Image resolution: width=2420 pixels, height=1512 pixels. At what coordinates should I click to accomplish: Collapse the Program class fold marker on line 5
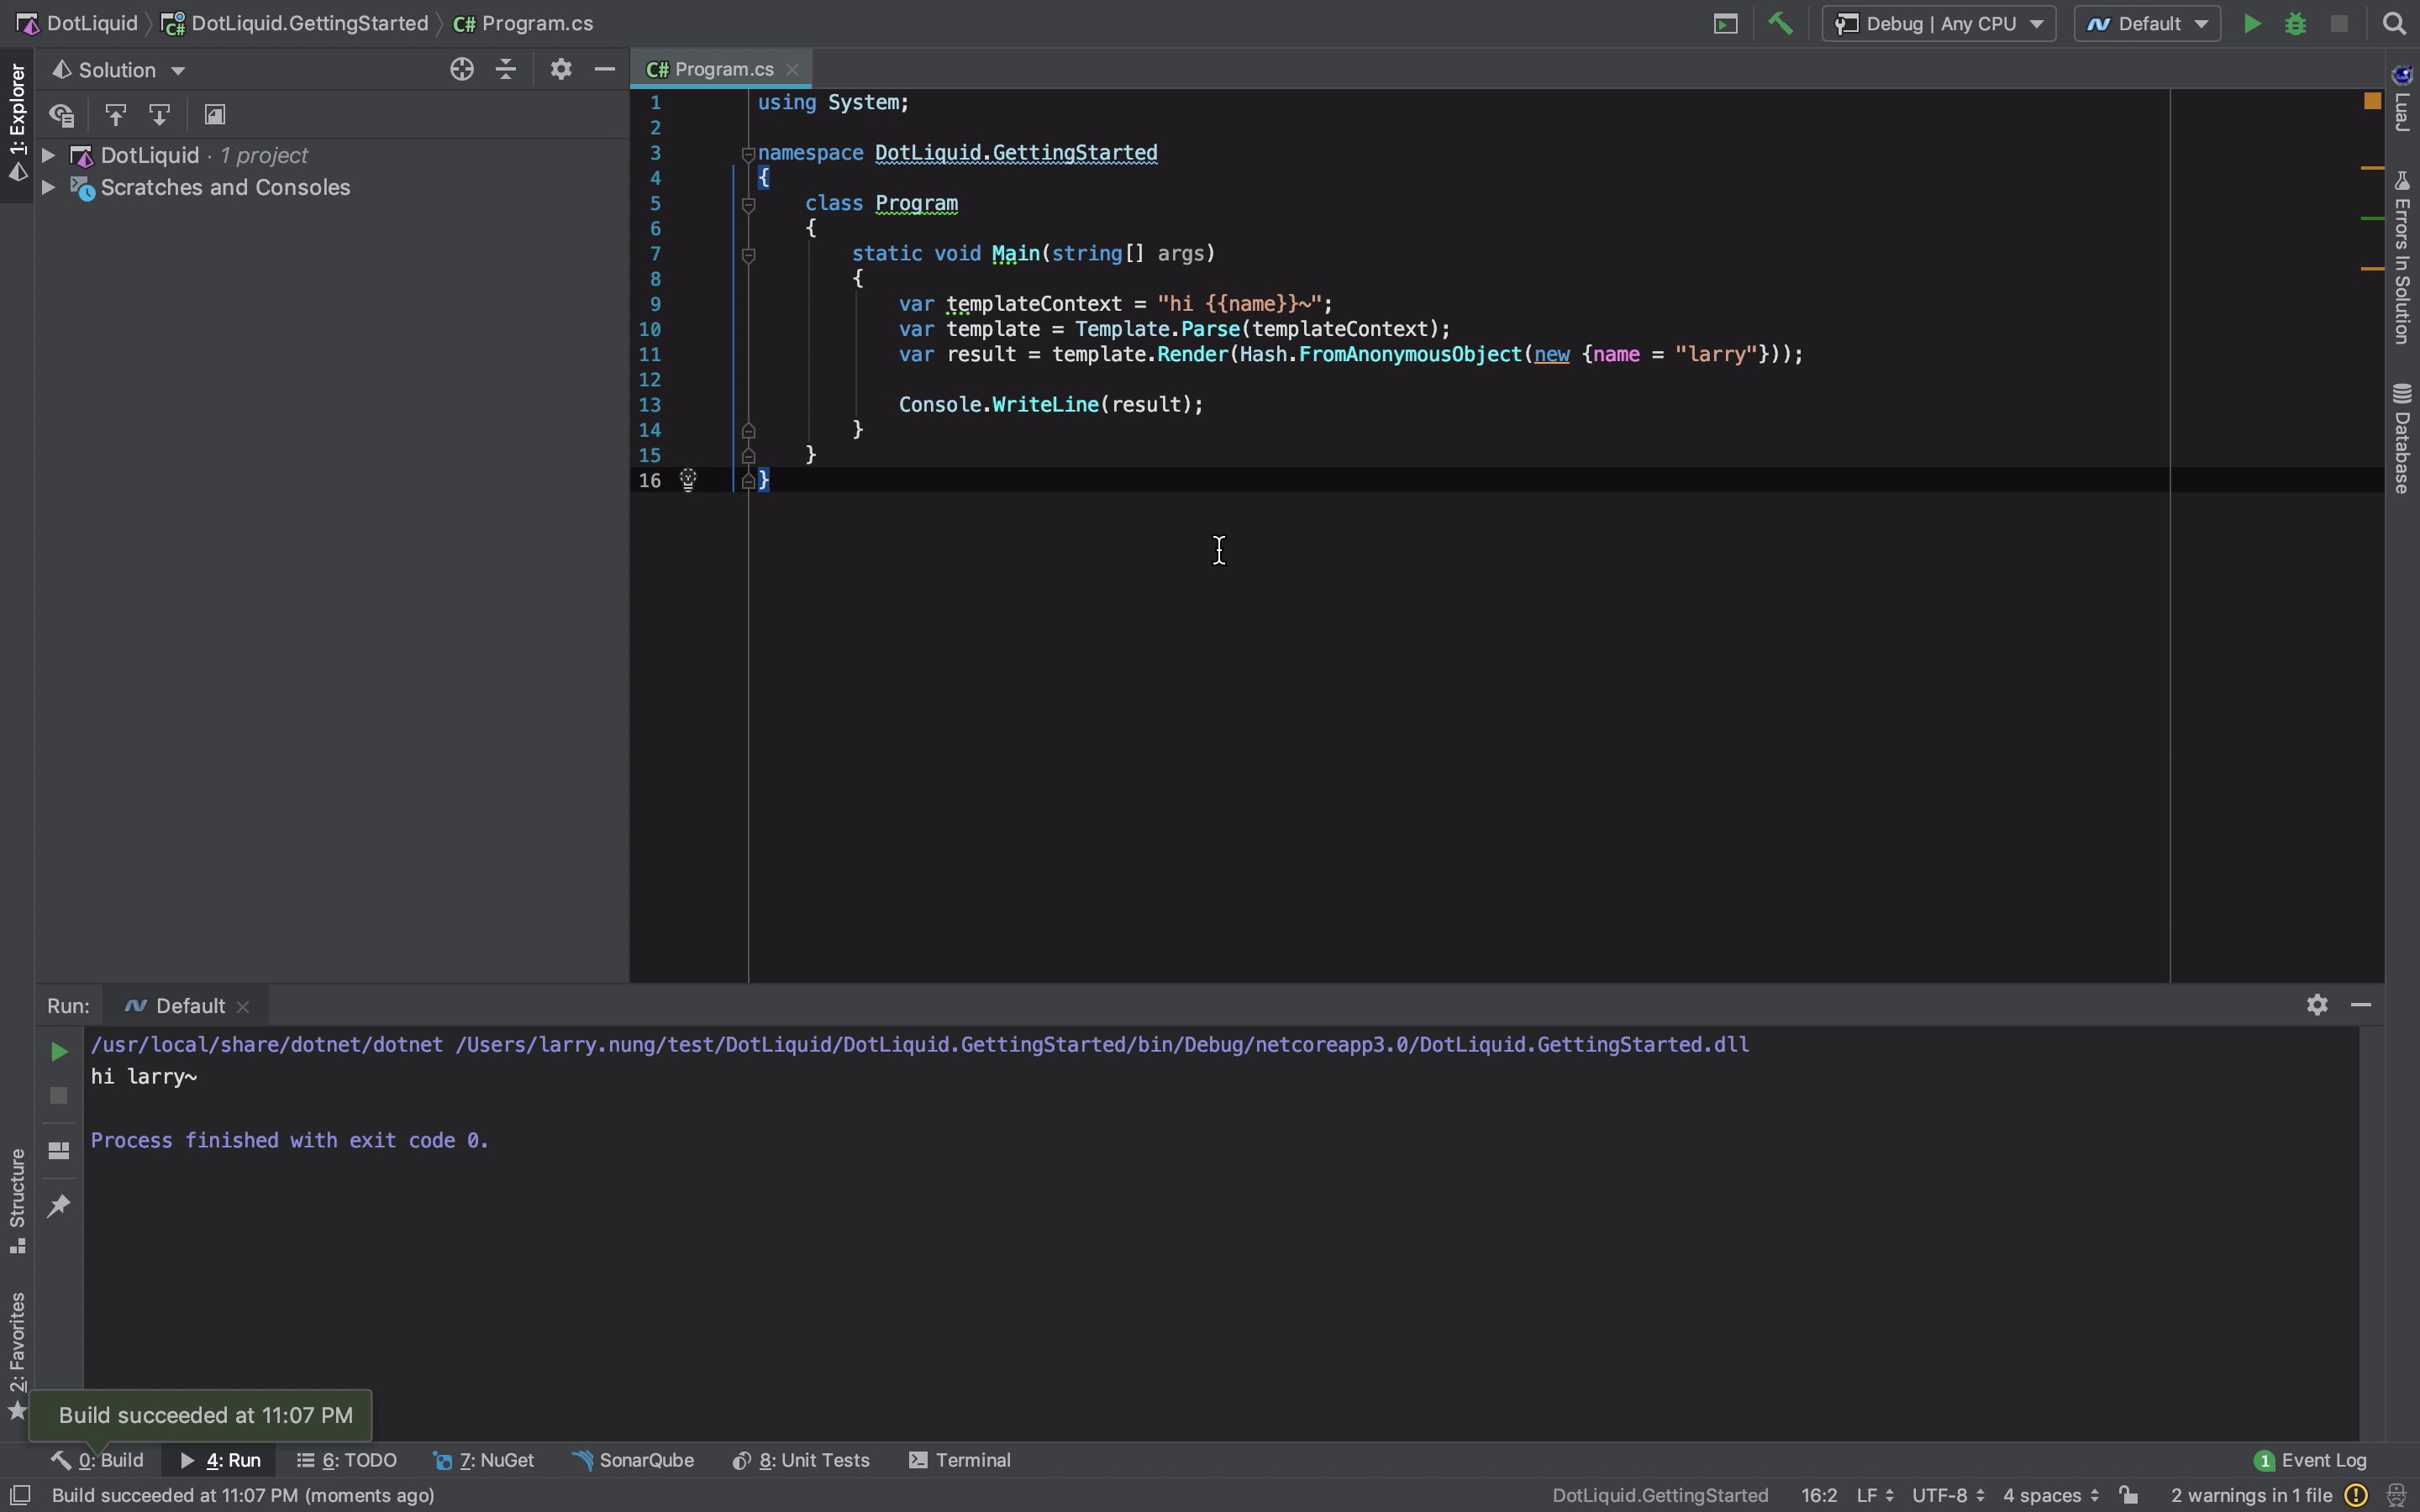(x=747, y=204)
